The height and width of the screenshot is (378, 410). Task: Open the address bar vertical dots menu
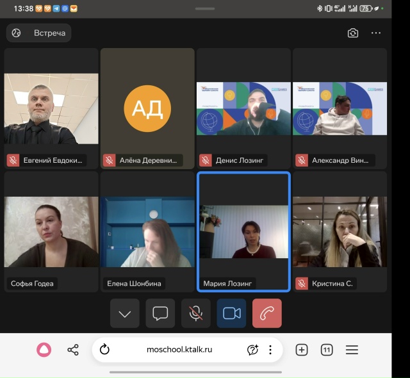(270, 350)
